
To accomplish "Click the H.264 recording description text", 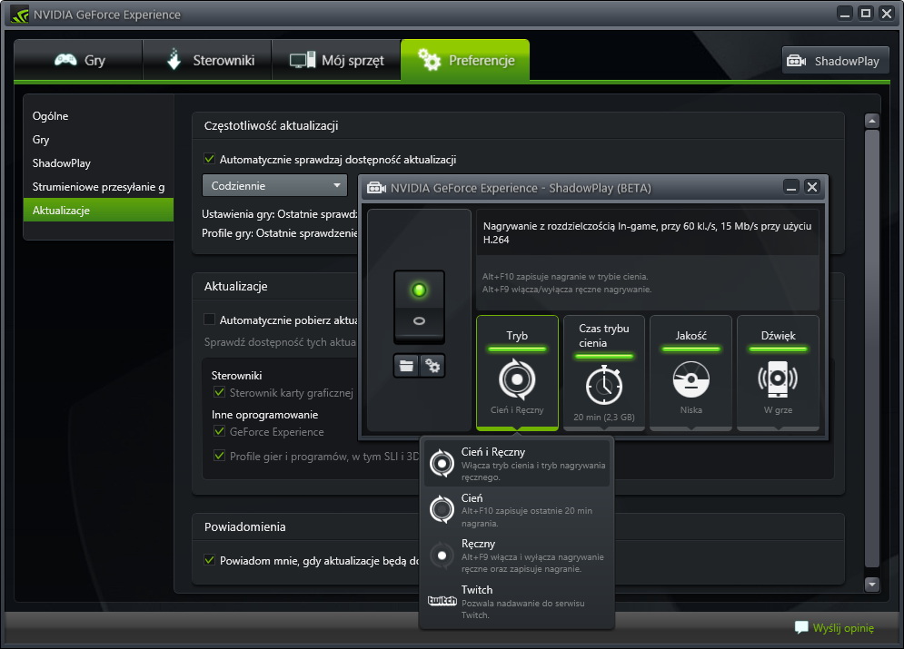I will pyautogui.click(x=647, y=232).
